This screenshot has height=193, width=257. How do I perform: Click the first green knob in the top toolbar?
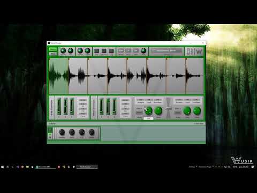63,50
